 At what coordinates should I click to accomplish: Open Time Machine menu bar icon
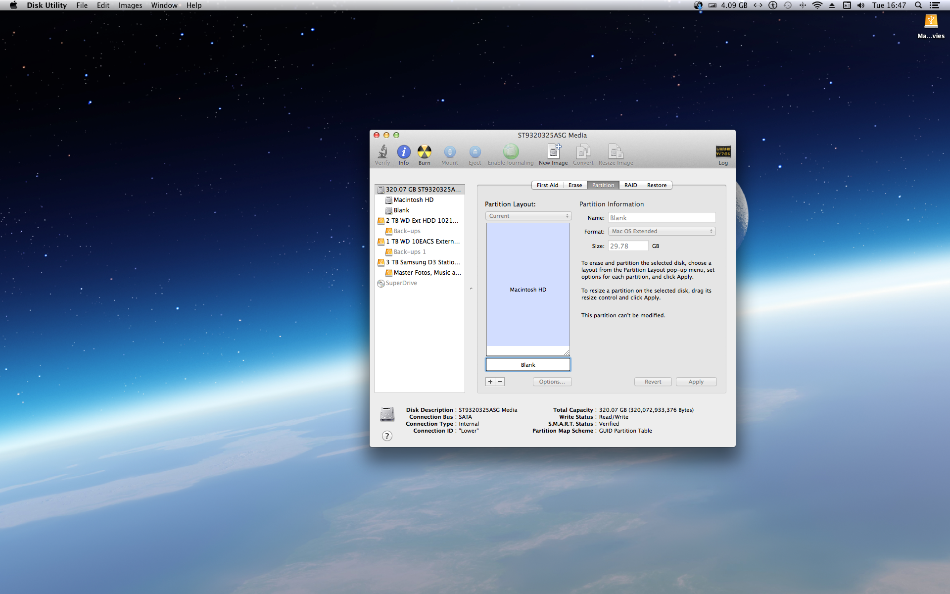click(x=788, y=5)
